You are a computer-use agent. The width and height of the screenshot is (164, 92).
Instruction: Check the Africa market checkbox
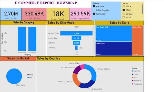[x=124, y=6]
